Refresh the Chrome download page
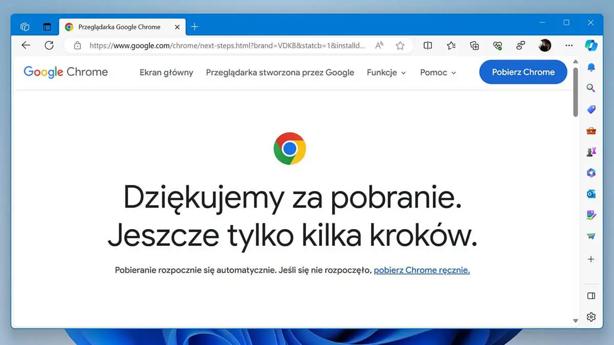Viewport: 614px width, 345px height. pos(49,45)
